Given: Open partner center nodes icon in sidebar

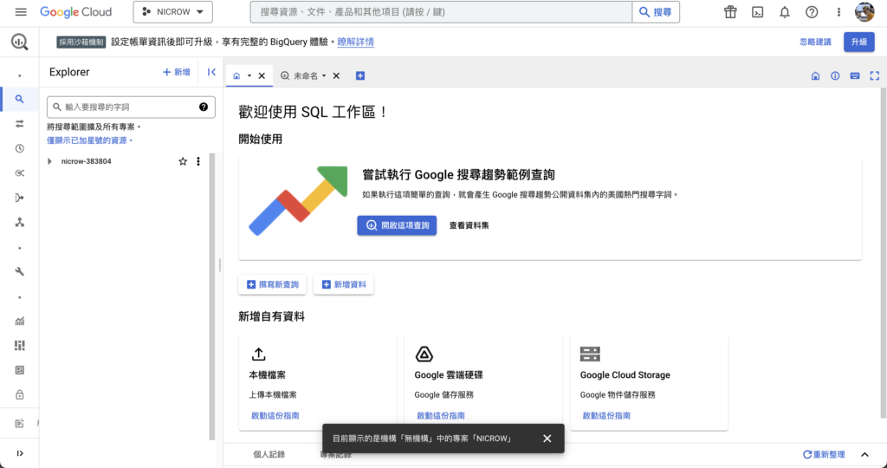Looking at the screenshot, I should point(20,223).
